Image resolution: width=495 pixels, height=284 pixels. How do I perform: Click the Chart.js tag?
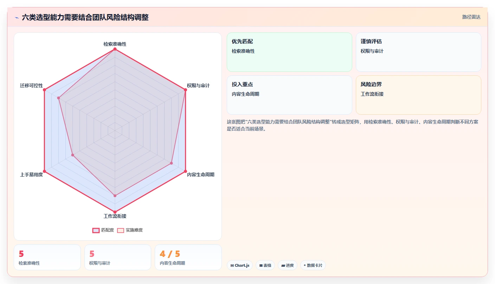pos(240,265)
